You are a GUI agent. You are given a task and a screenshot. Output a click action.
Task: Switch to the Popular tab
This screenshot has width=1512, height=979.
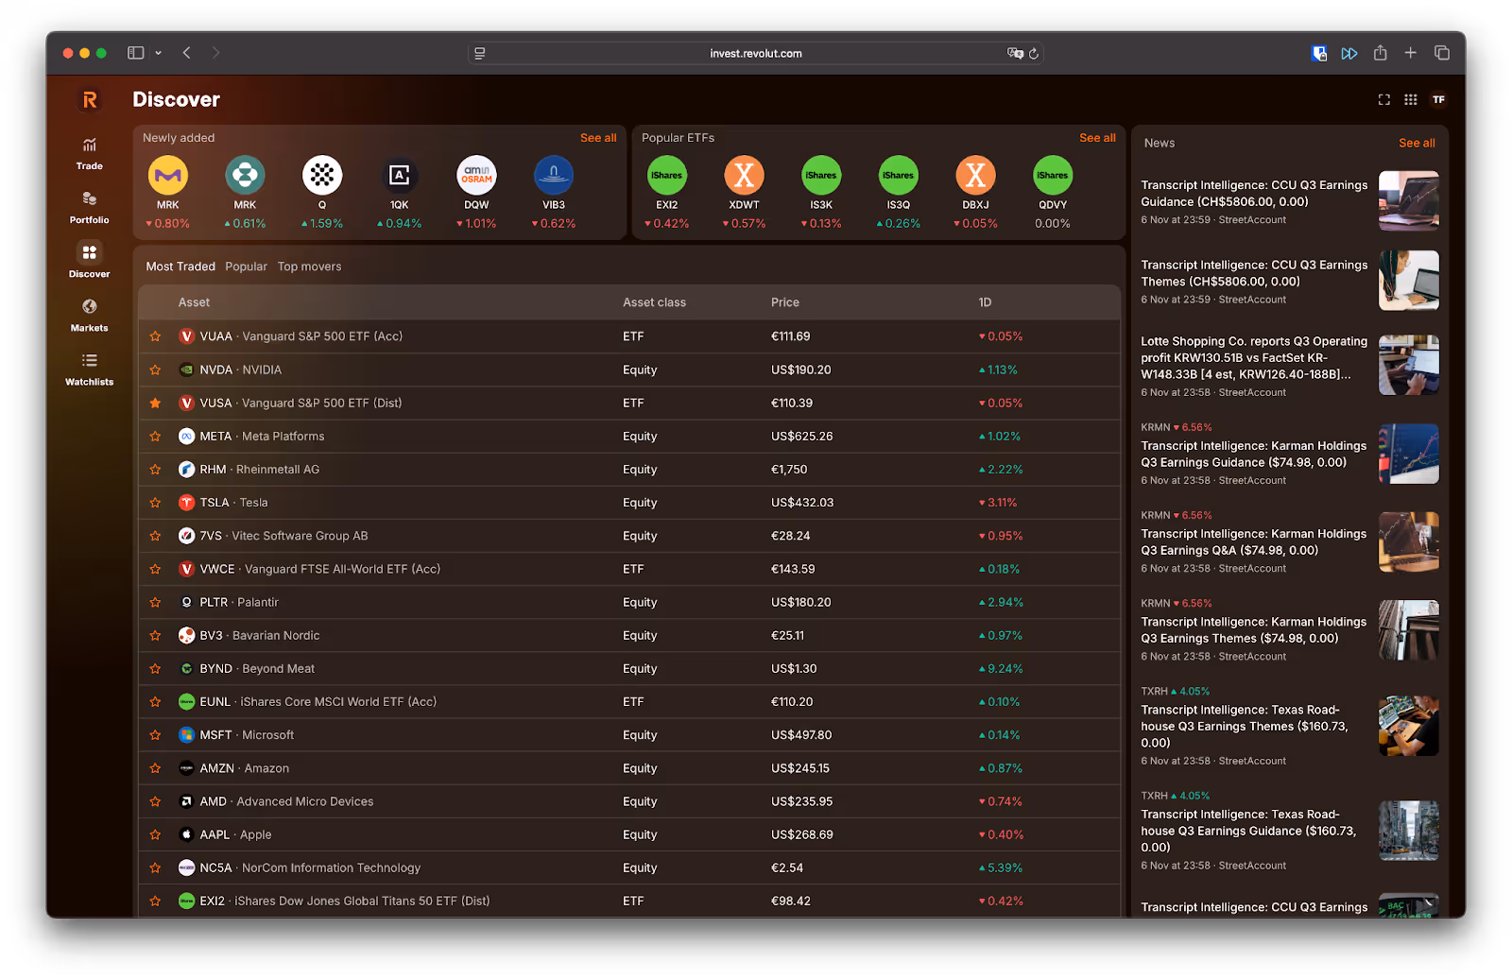(246, 266)
